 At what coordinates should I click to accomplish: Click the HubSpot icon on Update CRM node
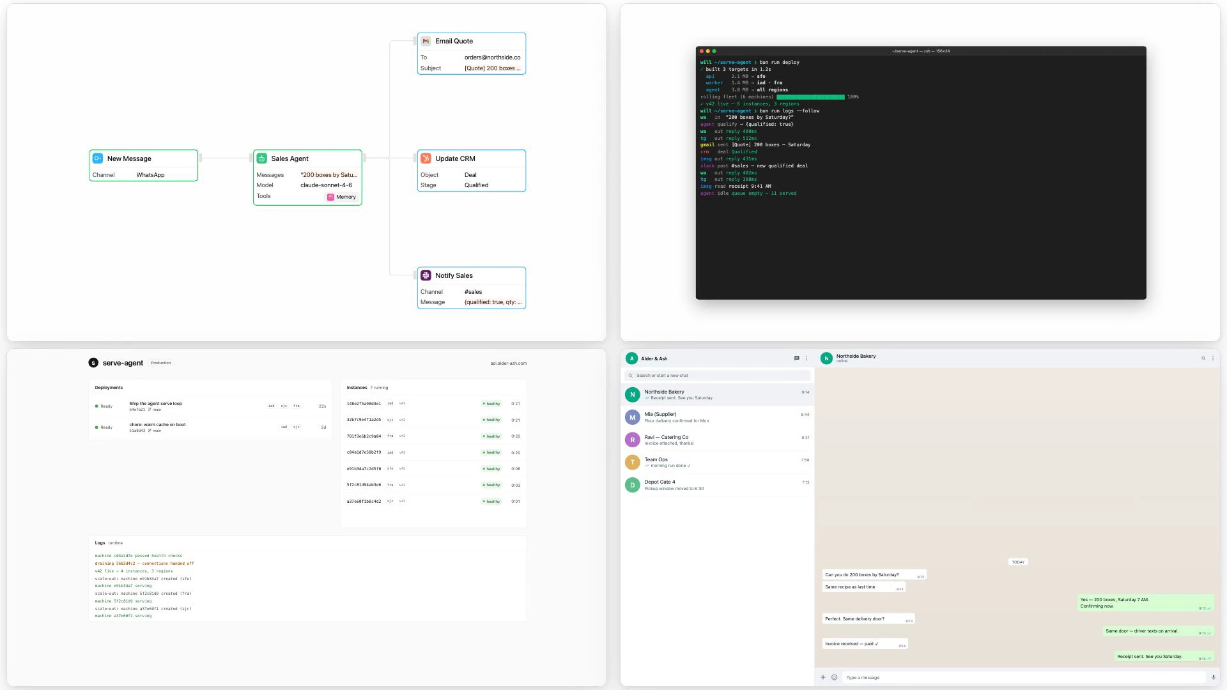426,158
